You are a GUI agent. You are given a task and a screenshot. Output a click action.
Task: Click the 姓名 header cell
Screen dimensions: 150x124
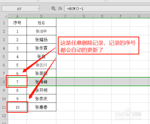pyautogui.click(x=41, y=23)
